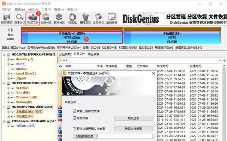Click the HD0 INTELSSD disk icon

pyautogui.click(x=9, y=55)
